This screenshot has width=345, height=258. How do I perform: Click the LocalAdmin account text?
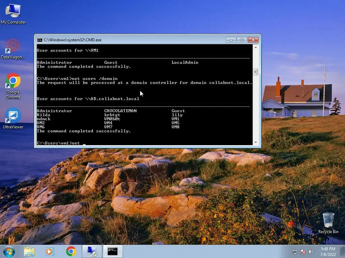click(185, 62)
